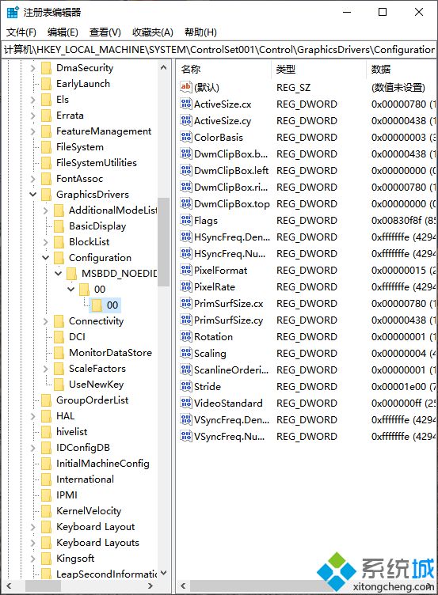438x595 pixels.
Task: Expand the ScaleFactors key
Action: (46, 369)
